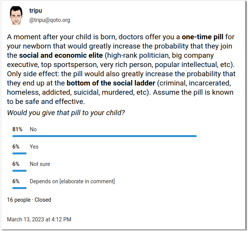Click the 16 people vote count
Viewport: 248px width, 231px height.
point(19,200)
